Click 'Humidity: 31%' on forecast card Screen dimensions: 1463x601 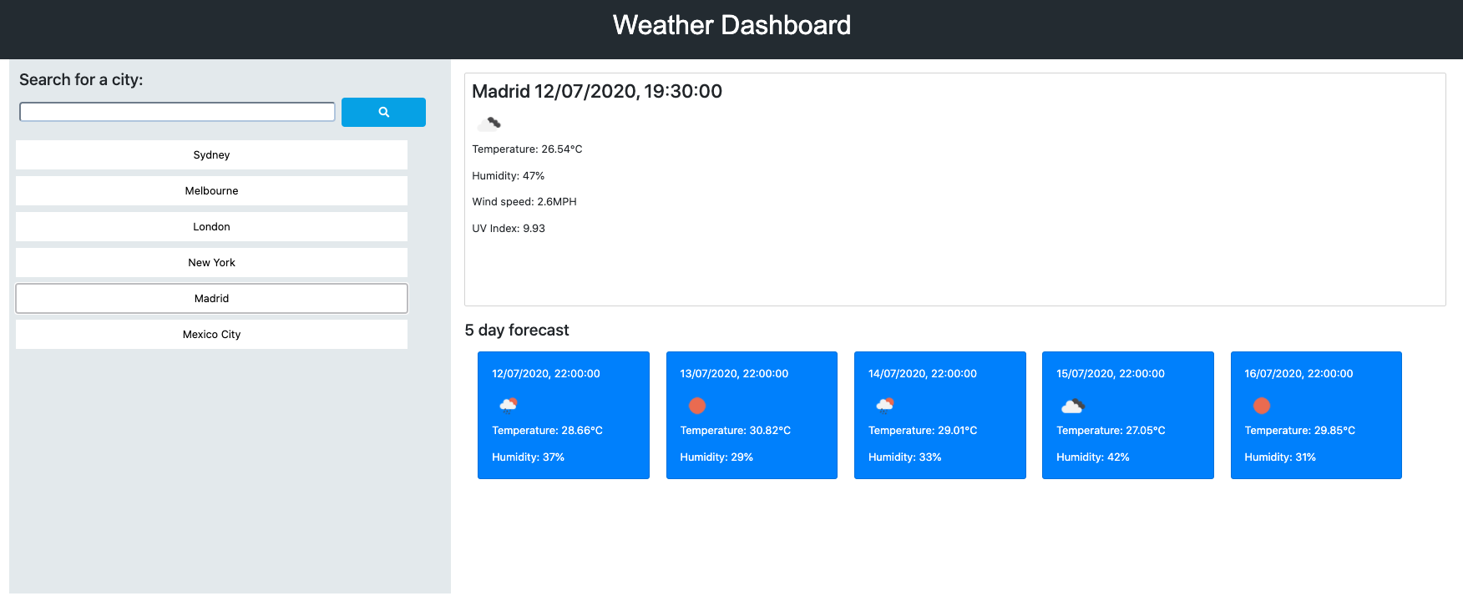pyautogui.click(x=1280, y=457)
